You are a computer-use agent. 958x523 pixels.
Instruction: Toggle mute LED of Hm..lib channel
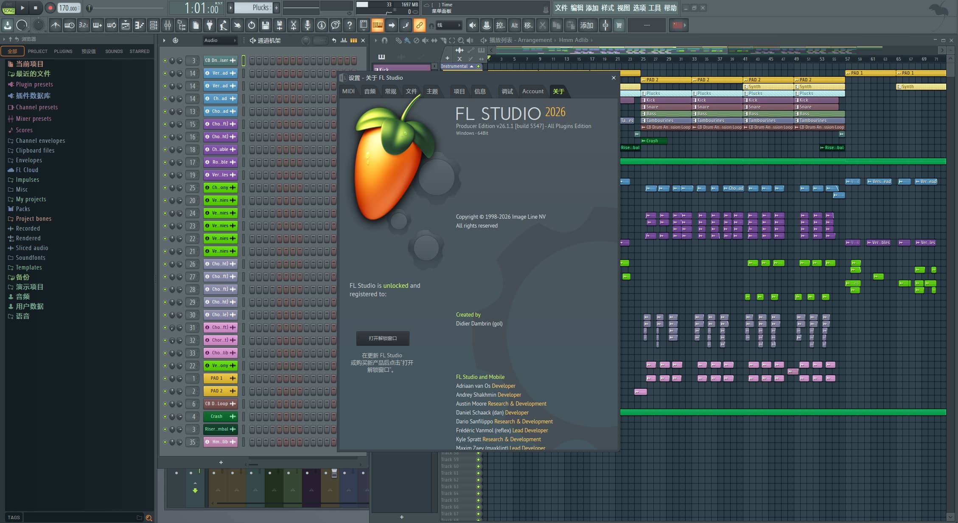click(x=165, y=442)
